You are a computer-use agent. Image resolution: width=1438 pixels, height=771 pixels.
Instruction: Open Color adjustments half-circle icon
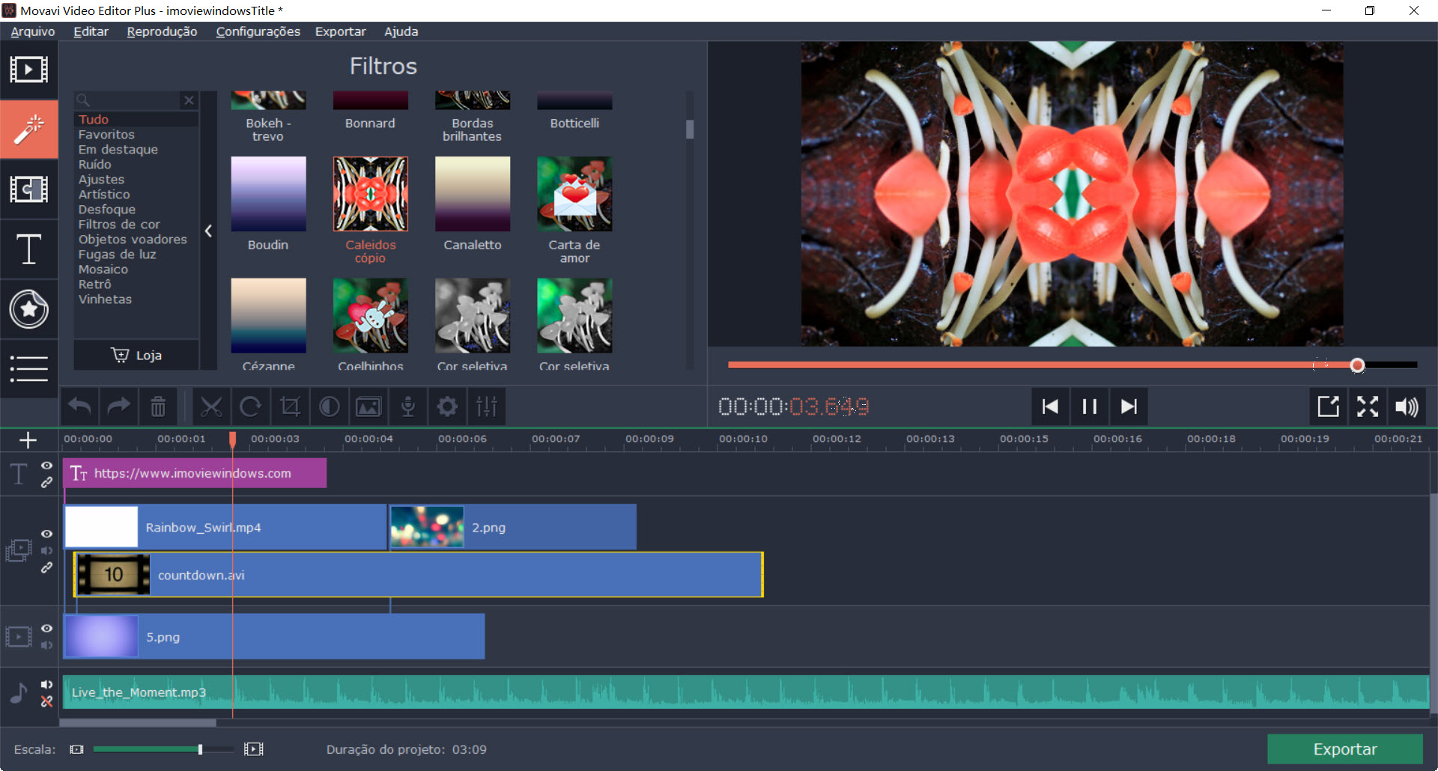[x=329, y=406]
